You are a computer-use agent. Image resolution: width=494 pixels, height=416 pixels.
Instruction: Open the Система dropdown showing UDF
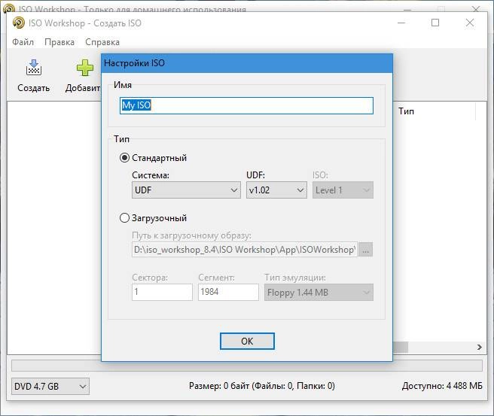(186, 190)
